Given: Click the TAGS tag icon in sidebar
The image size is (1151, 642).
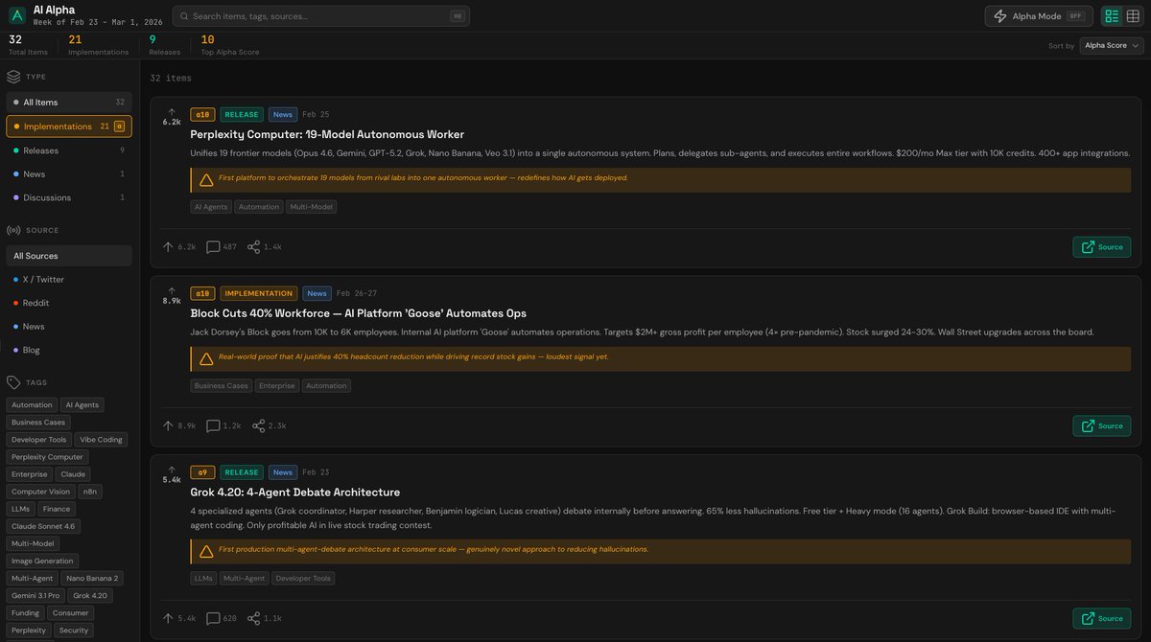Looking at the screenshot, I should coord(13,382).
